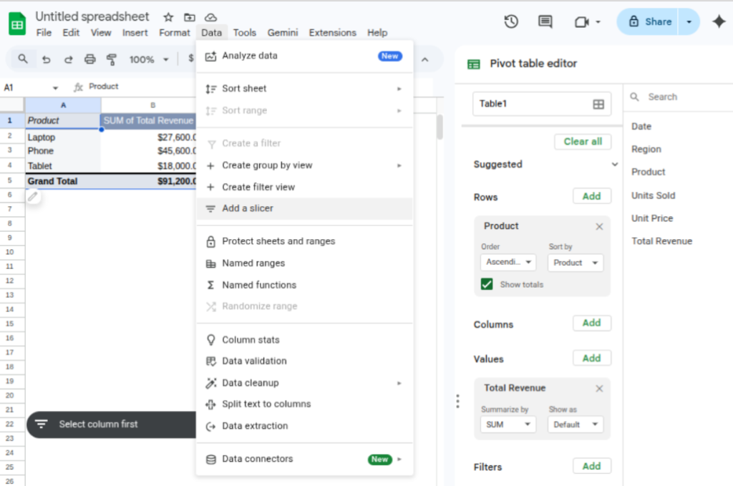Open the Summarize by SUM dropdown
733x486 pixels.
coord(508,424)
